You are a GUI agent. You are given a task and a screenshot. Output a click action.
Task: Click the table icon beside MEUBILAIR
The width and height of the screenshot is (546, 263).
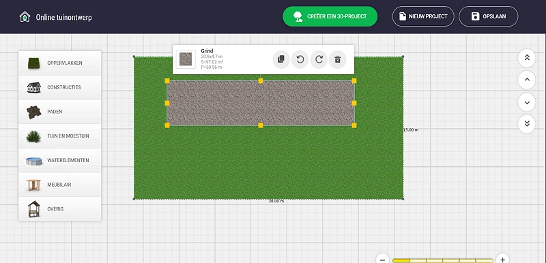33,185
